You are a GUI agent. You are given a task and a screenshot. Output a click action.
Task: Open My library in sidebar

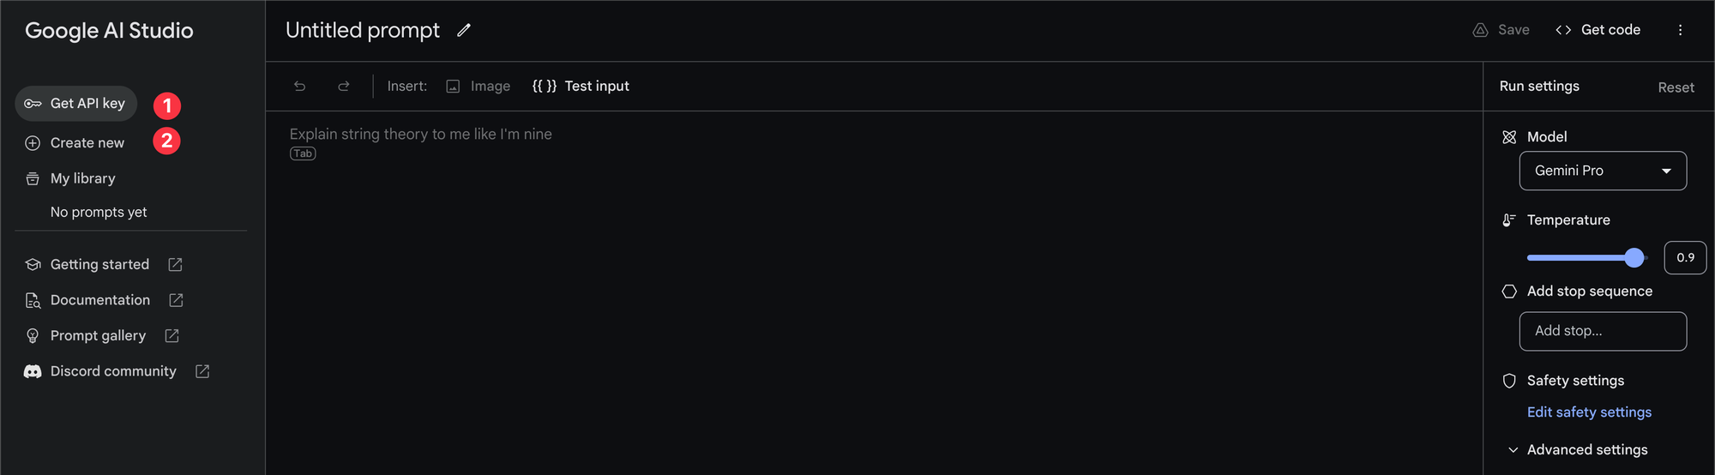point(82,178)
